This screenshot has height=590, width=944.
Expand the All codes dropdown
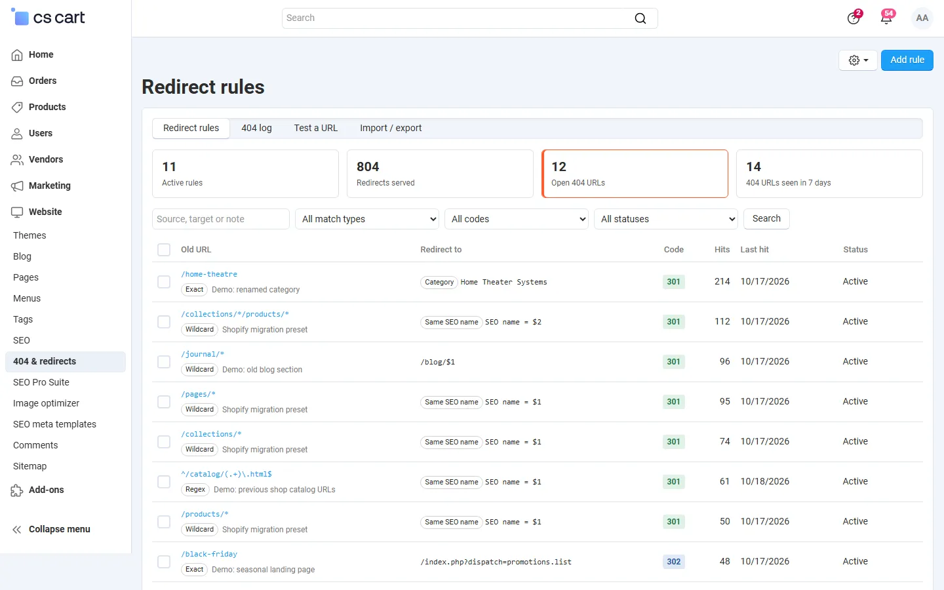point(517,219)
